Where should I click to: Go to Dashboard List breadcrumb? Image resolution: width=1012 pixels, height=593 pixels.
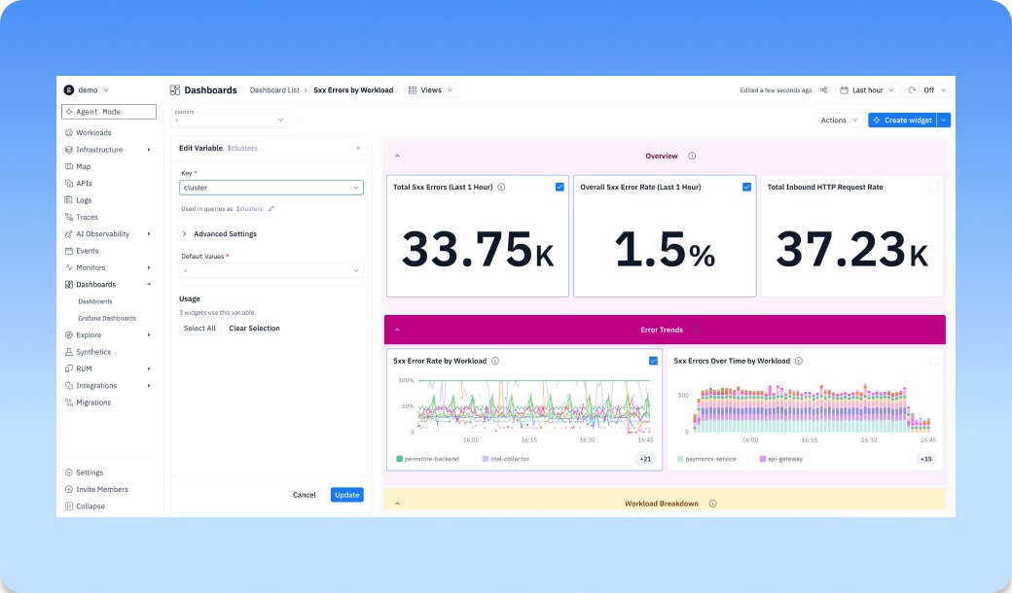tap(275, 90)
